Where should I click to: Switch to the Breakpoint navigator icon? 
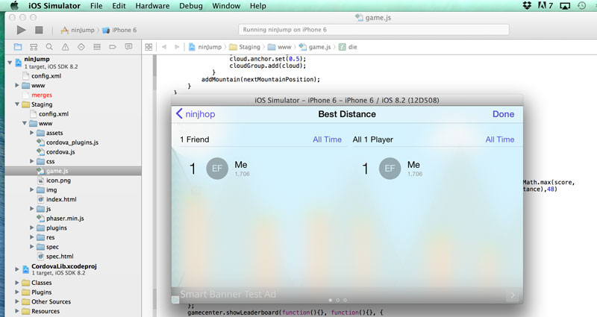pos(113,46)
